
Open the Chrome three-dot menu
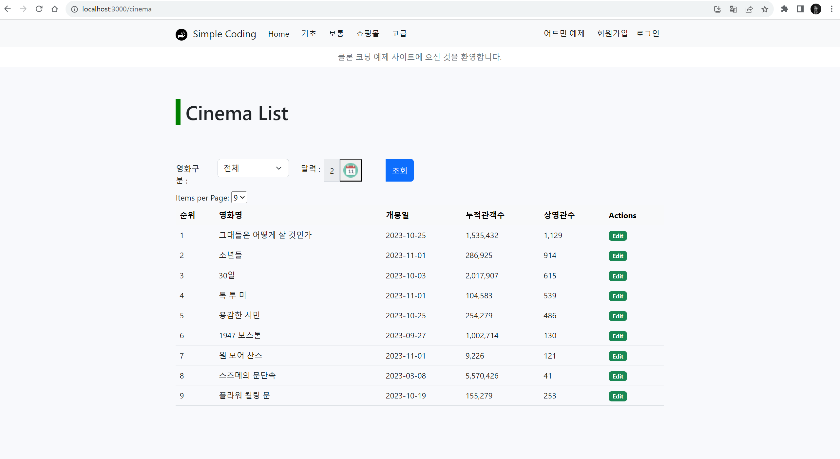(x=831, y=9)
